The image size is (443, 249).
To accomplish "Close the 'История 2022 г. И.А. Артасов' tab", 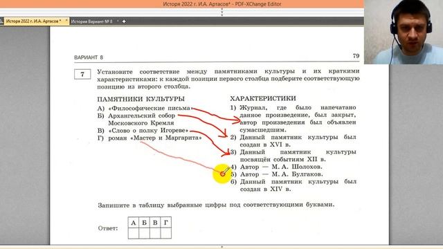I will [x=66, y=21].
